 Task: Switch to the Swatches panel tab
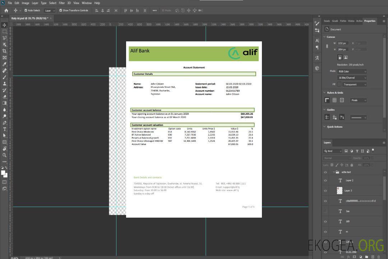[326, 21]
